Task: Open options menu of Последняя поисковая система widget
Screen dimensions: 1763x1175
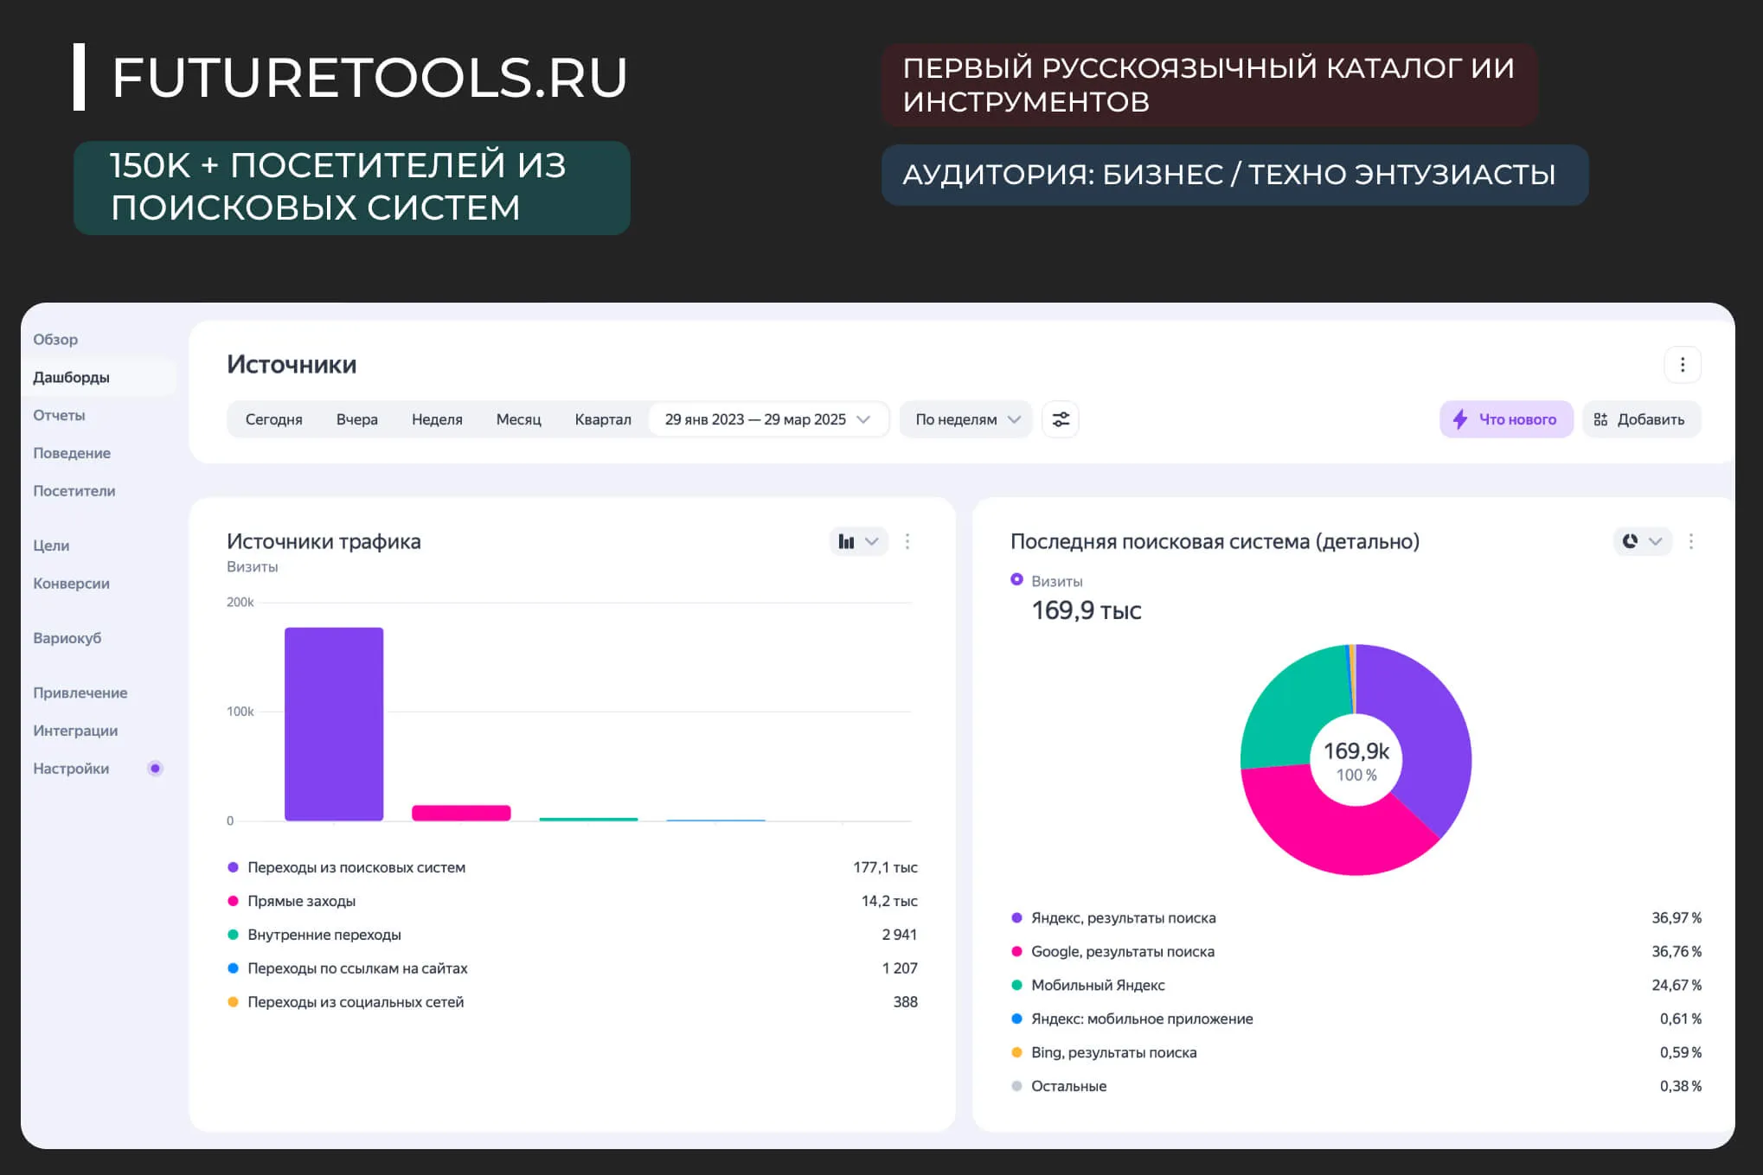Action: click(1692, 541)
